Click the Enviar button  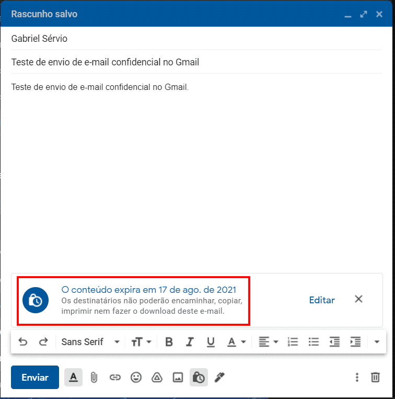[x=35, y=377]
